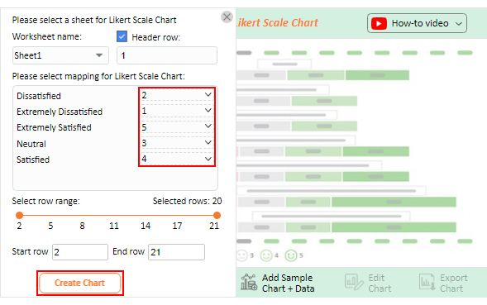Click the Edit Chart pencil icon
This screenshot has width=487, height=305.
(354, 282)
